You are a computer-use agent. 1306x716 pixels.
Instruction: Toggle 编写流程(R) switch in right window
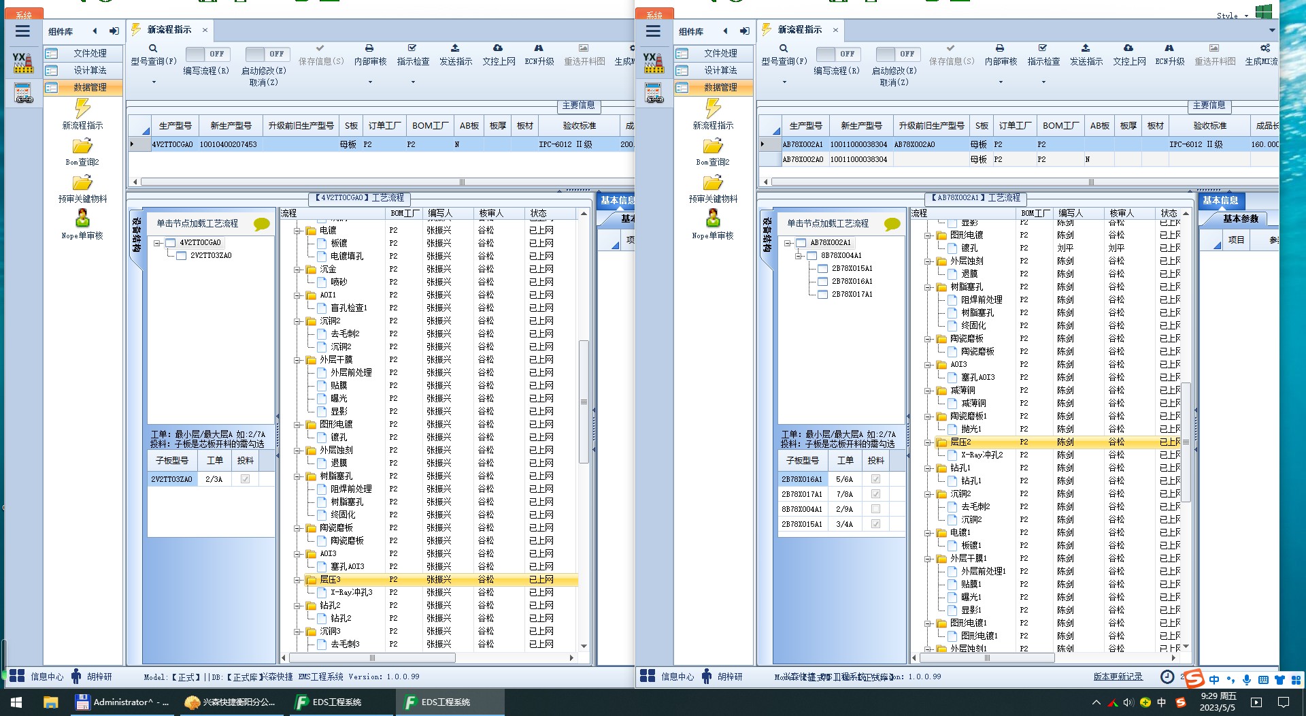point(838,54)
